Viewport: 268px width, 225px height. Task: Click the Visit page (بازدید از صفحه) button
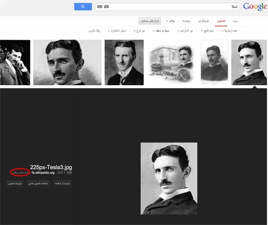[x=62, y=184]
